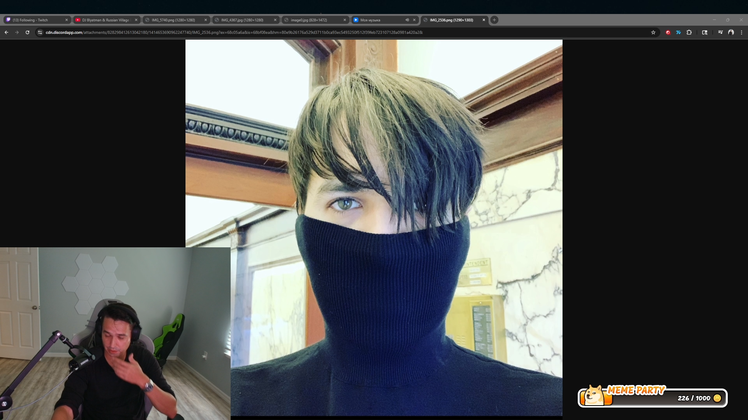The width and height of the screenshot is (748, 420).
Task: Select the image0.jpg tab
Action: click(309, 20)
